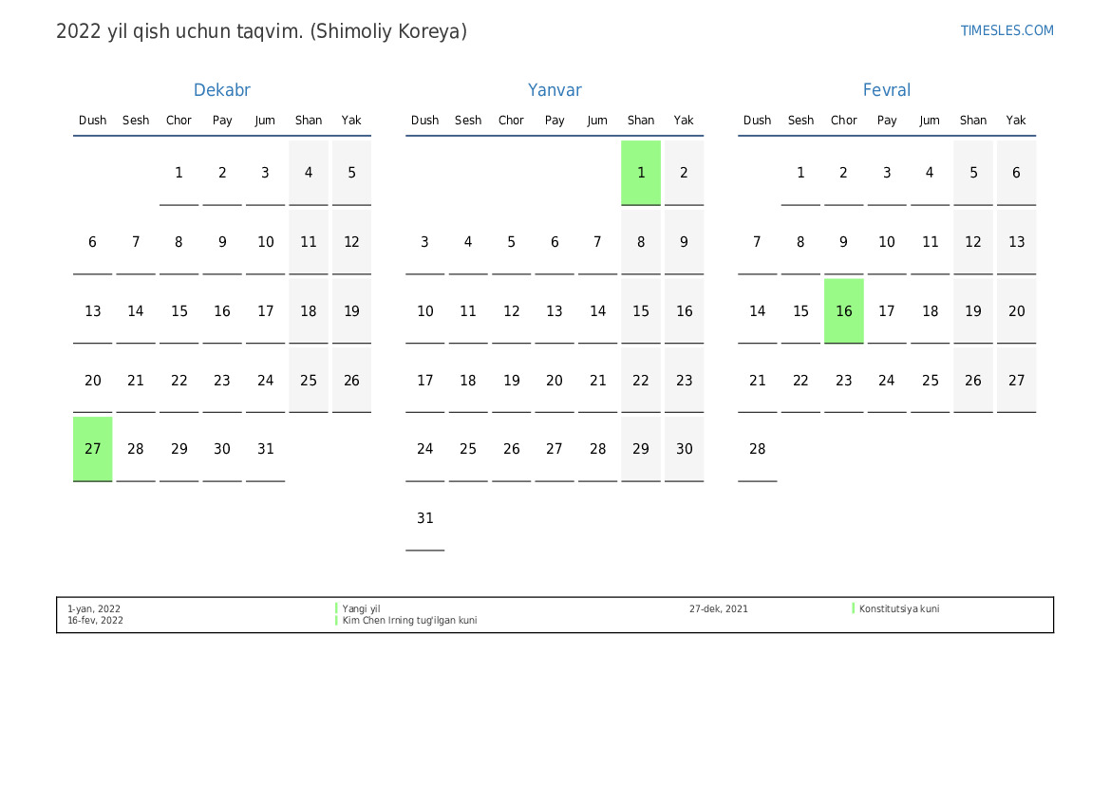
Task: Select February 25 in Fevral
Action: 931,380
